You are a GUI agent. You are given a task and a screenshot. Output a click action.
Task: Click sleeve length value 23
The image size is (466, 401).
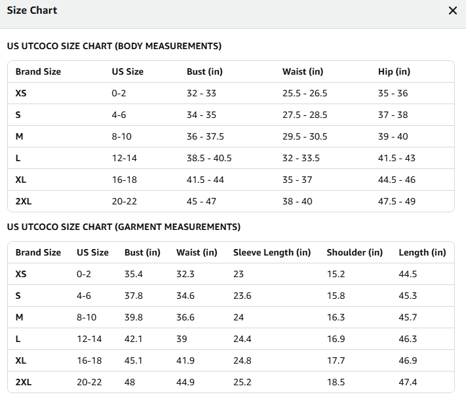click(x=239, y=274)
